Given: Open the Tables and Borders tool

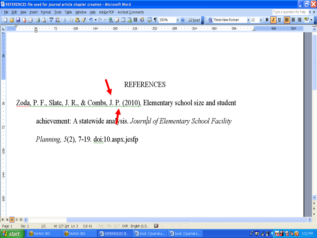Looking at the screenshot, I should tap(117, 20).
